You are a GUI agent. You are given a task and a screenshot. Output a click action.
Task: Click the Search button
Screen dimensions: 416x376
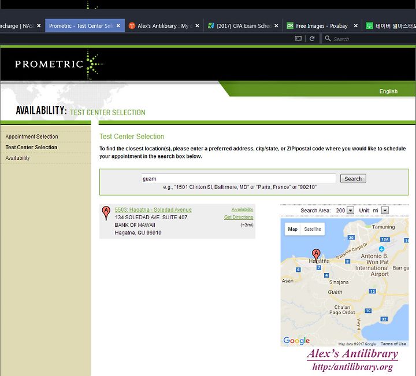353,178
